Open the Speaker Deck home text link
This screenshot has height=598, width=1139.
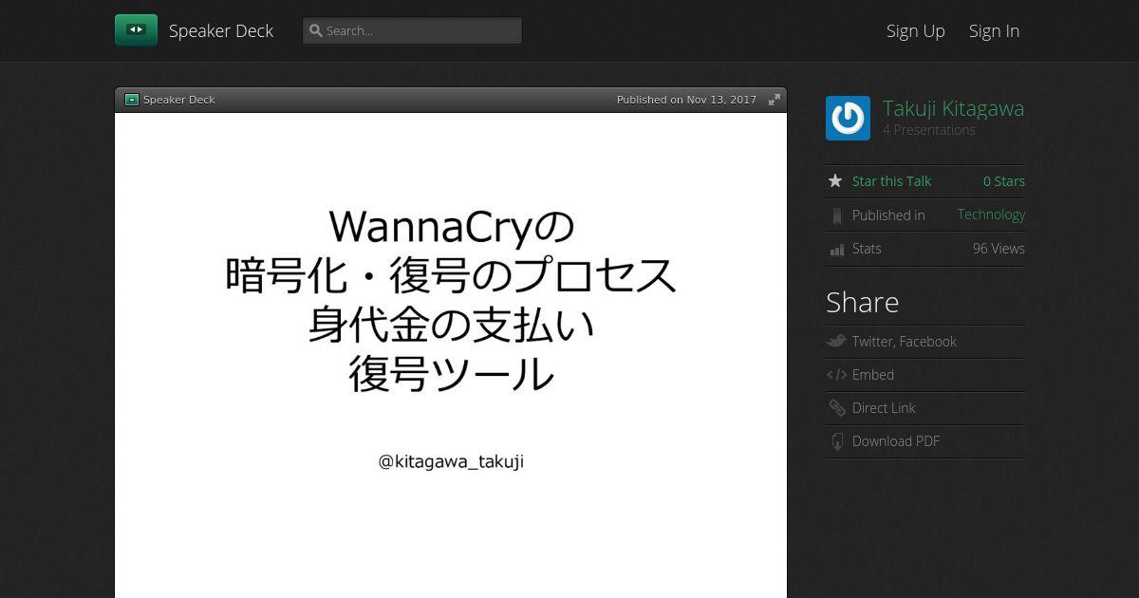221,30
